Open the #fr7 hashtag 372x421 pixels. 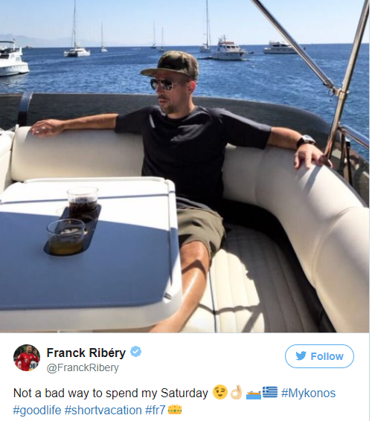(155, 410)
